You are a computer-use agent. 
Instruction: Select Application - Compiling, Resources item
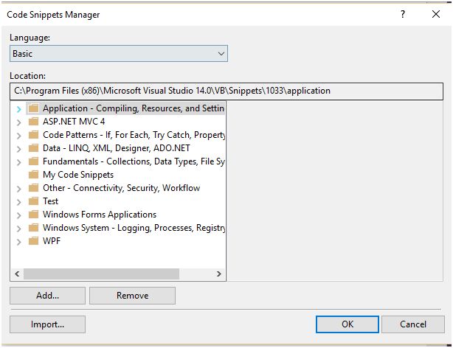(133, 108)
